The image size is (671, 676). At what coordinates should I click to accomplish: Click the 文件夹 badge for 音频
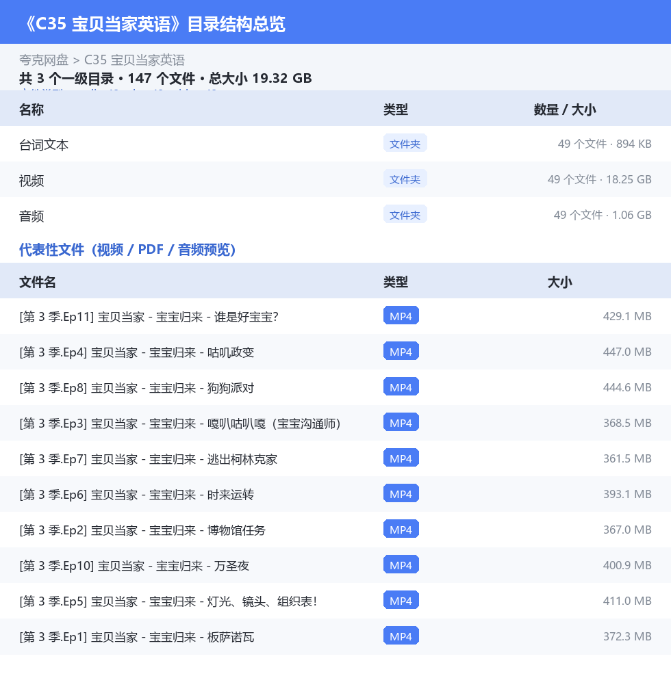(x=405, y=215)
